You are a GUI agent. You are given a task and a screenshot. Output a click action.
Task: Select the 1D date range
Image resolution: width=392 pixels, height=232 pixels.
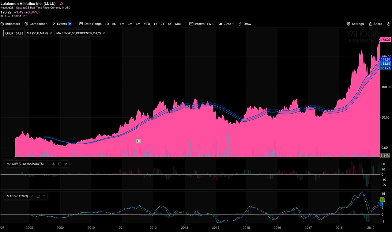click(107, 24)
